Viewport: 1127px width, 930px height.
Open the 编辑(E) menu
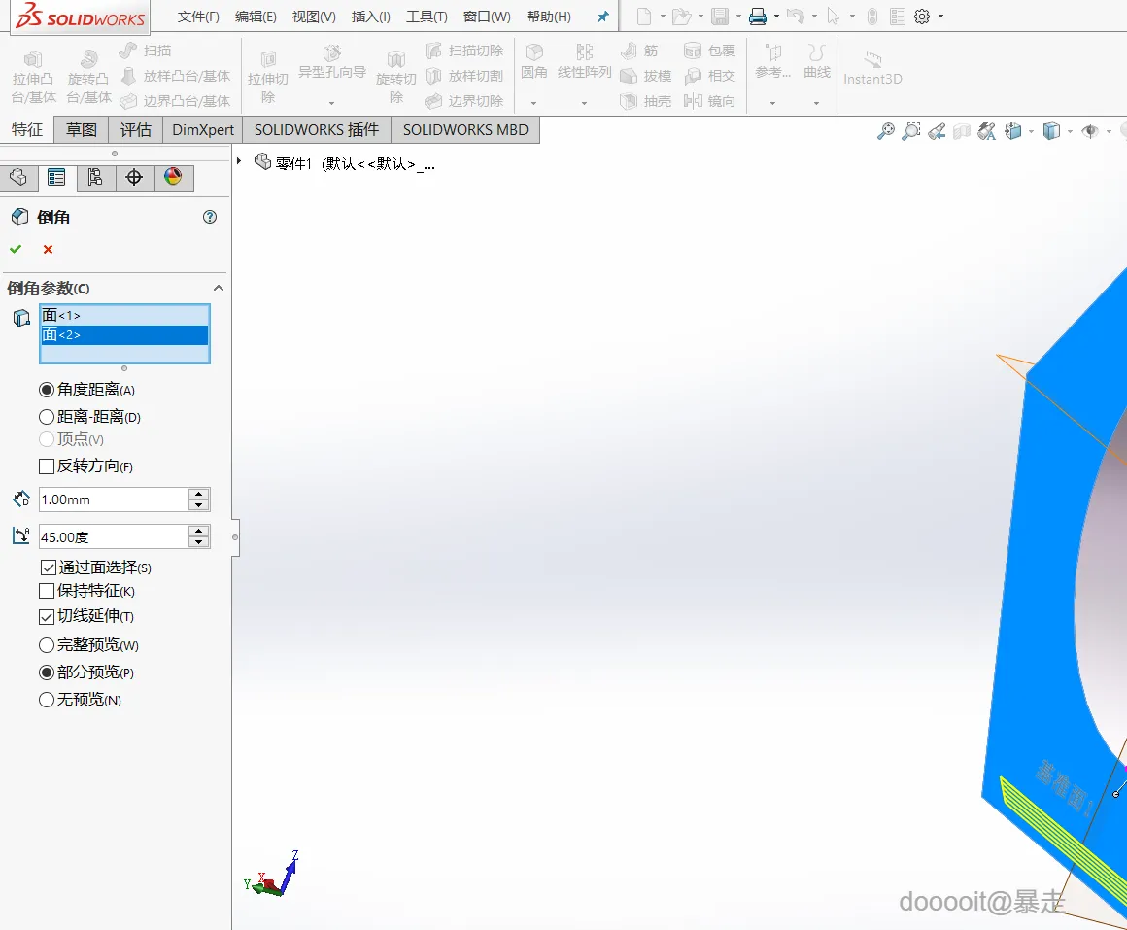[x=256, y=17]
